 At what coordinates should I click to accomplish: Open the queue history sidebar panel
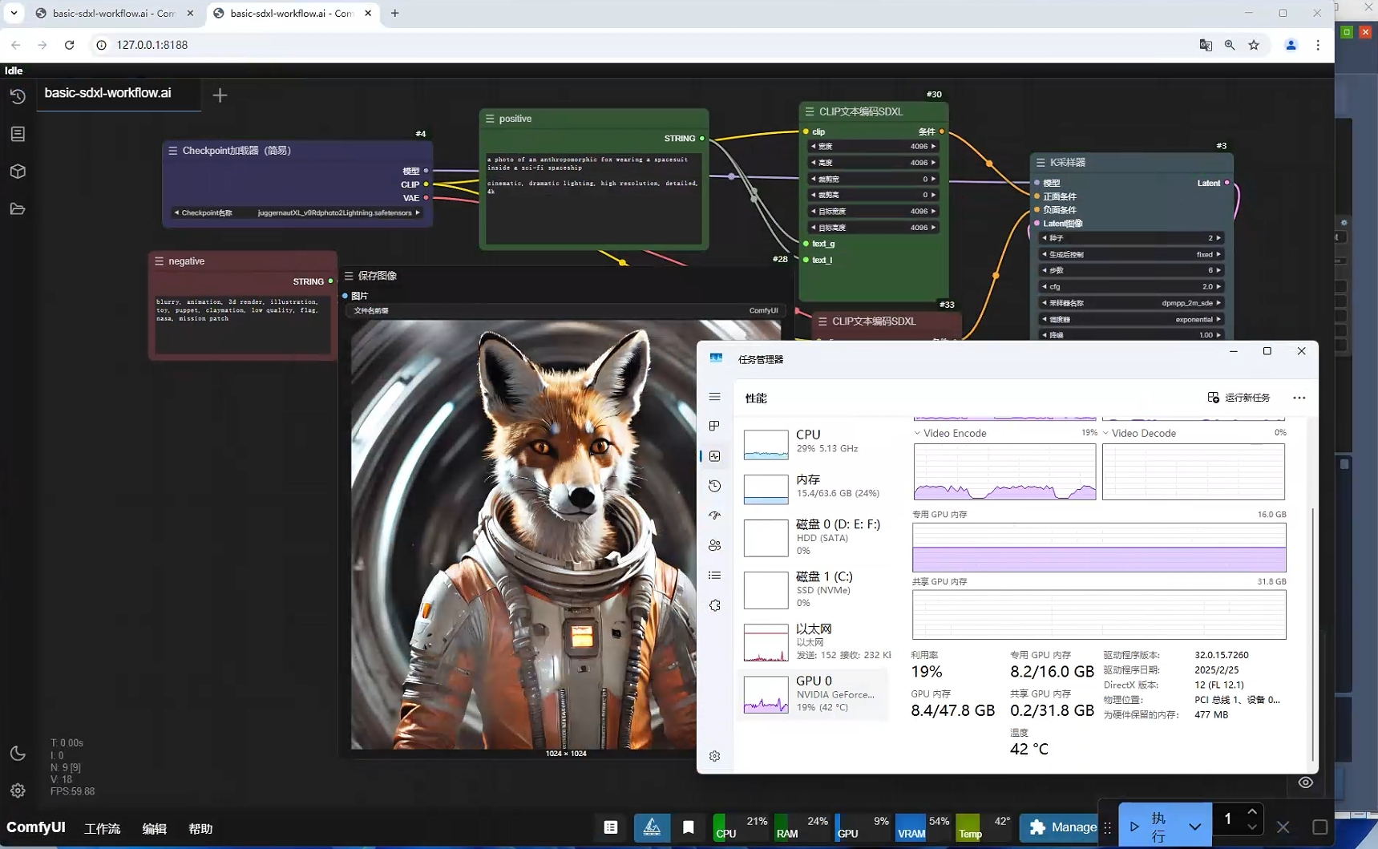(x=18, y=96)
